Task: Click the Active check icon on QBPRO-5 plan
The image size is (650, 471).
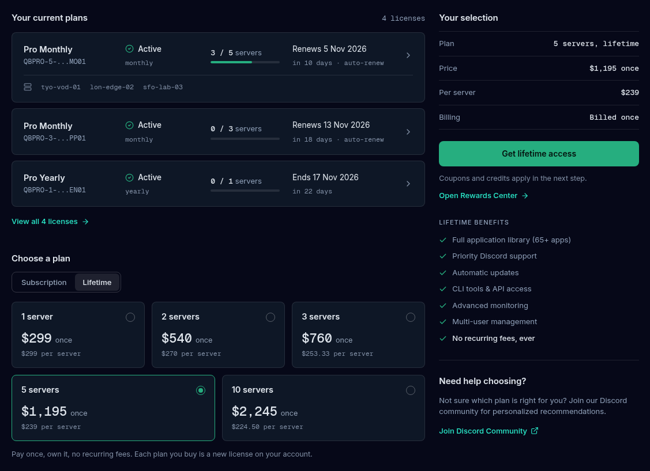Action: coord(129,49)
